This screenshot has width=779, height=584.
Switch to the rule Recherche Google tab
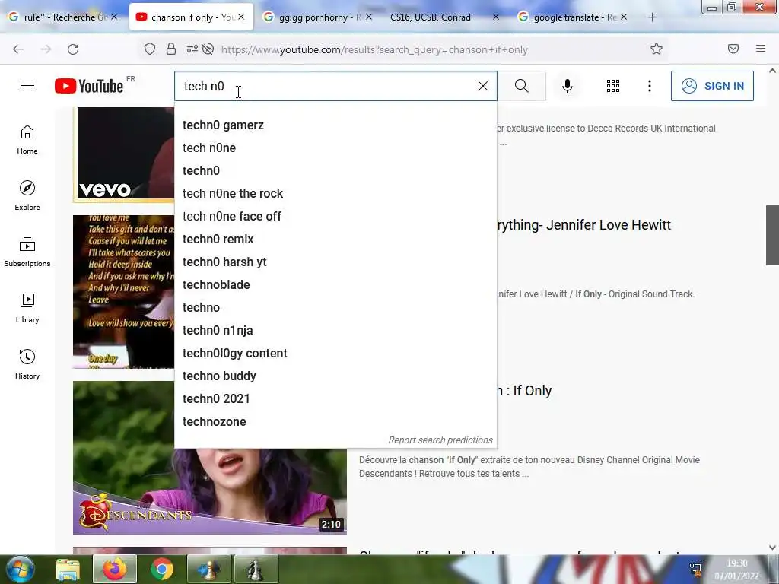click(63, 17)
